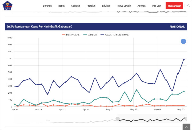Click the line chart icon in header

pos(9,26)
